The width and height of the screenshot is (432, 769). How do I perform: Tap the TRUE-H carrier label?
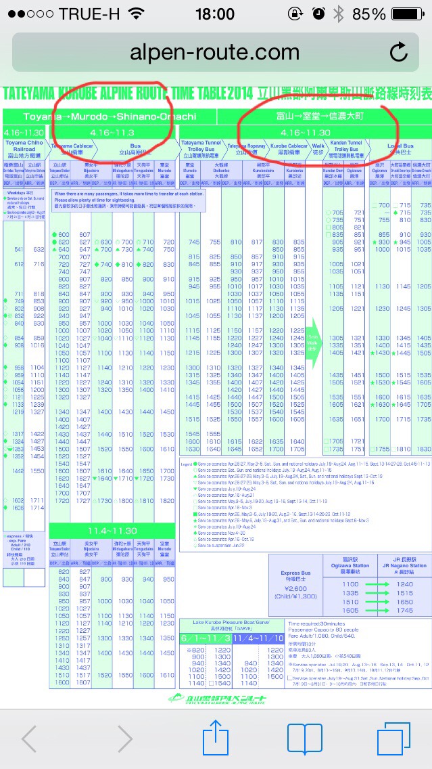[90, 14]
